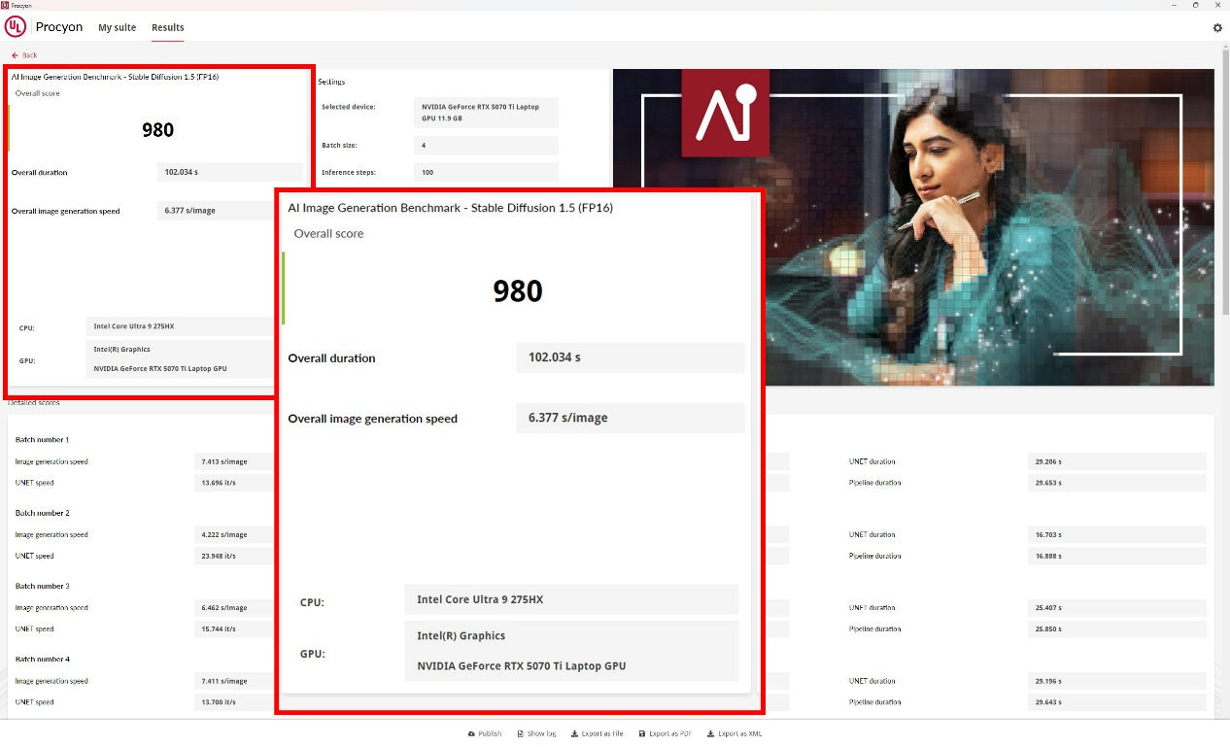
Task: Click Pipeline duration value 29.653 s
Action: tap(1116, 483)
